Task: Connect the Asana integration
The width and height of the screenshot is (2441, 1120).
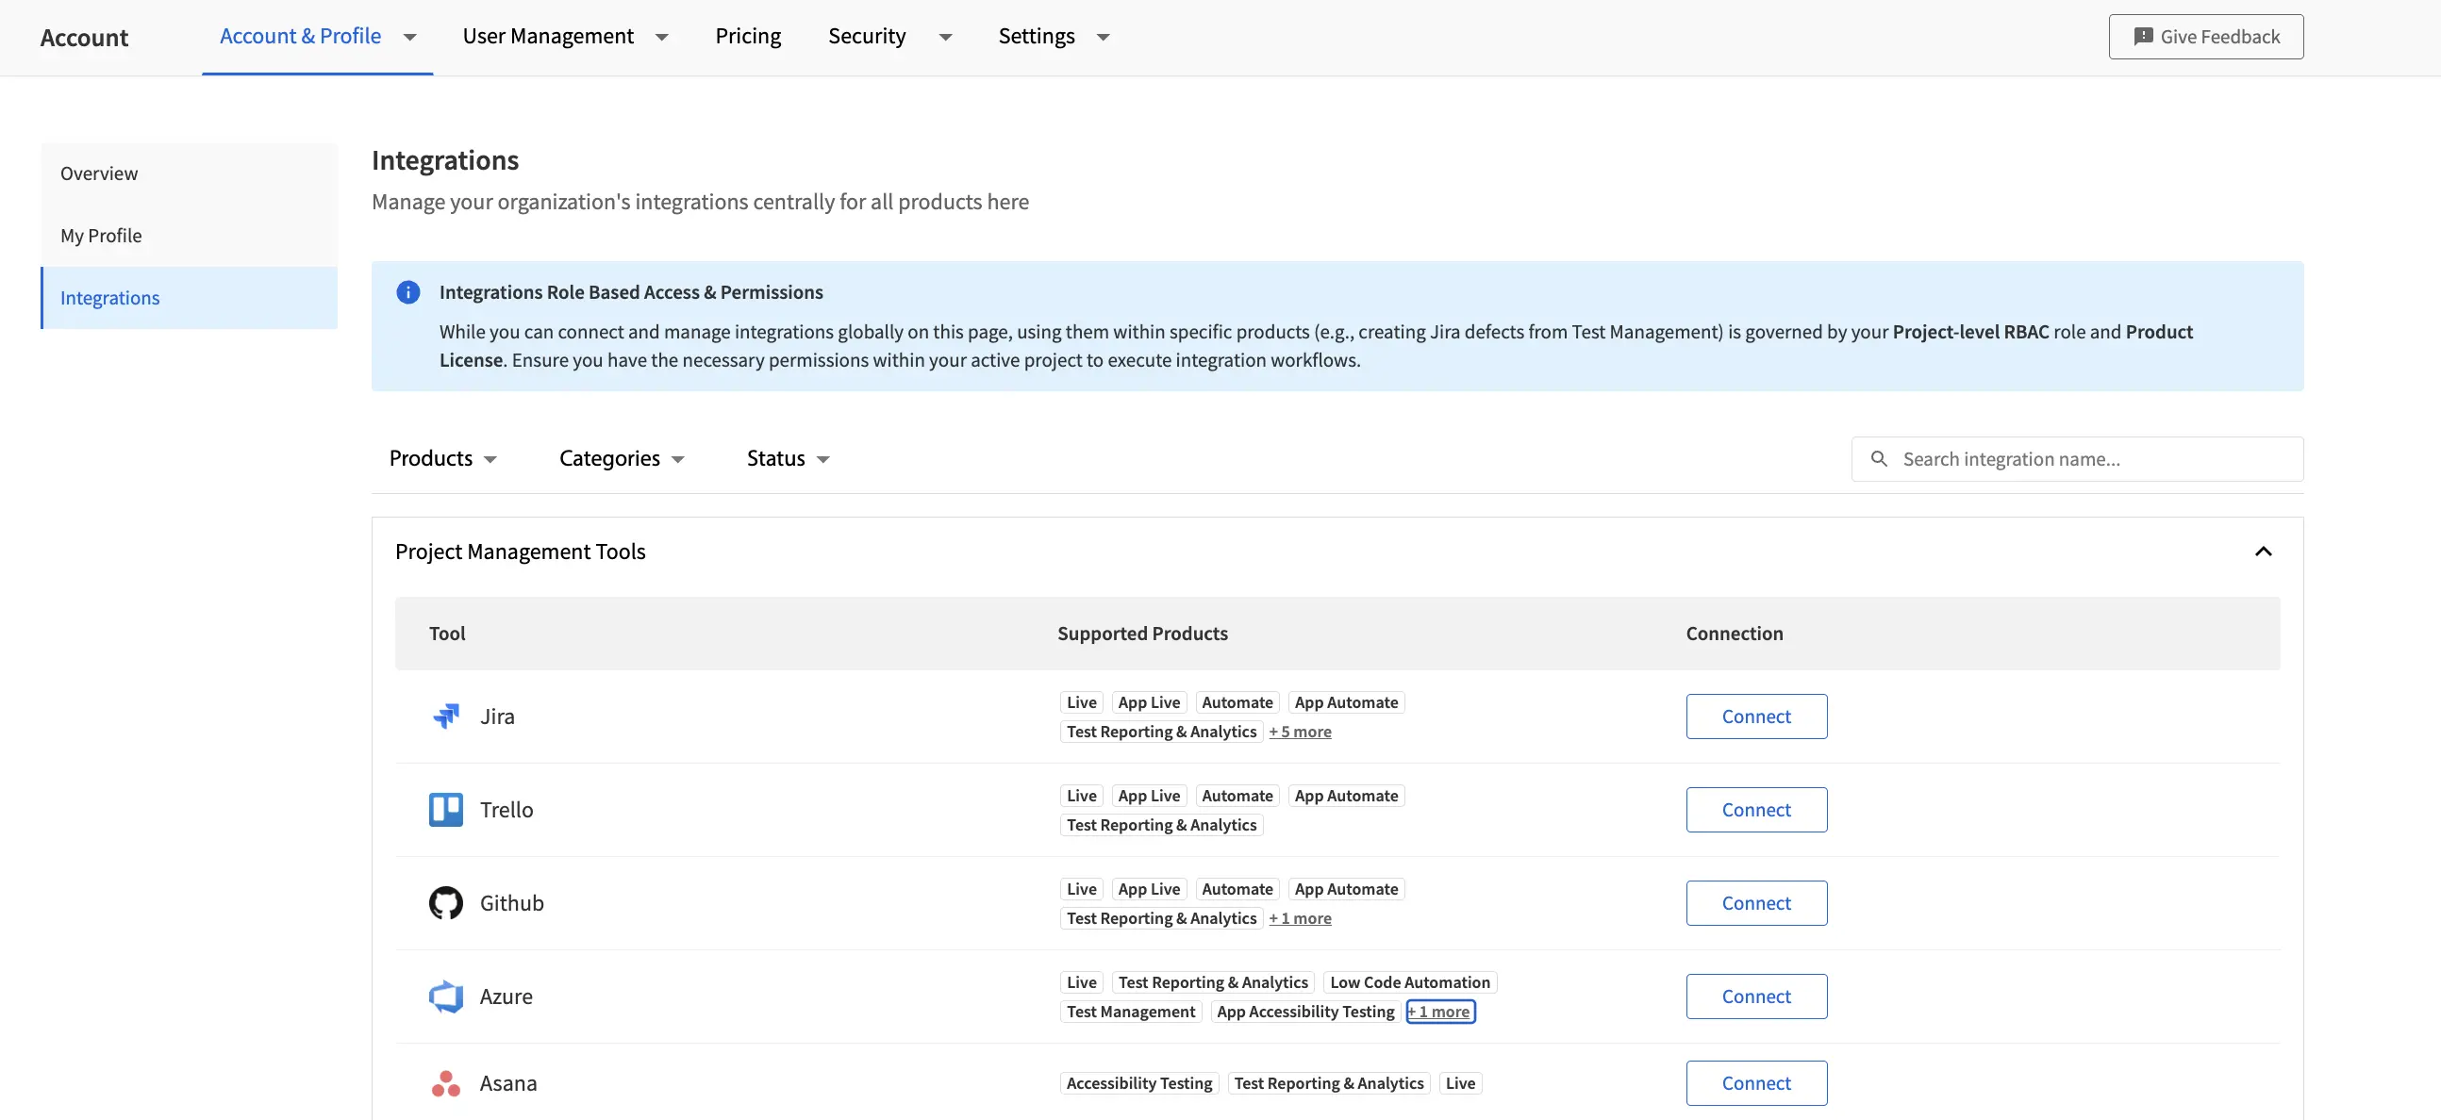Action: pyautogui.click(x=1756, y=1083)
